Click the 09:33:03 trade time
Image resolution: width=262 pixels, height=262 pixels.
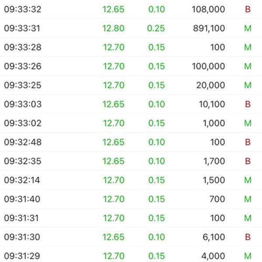coord(23,104)
